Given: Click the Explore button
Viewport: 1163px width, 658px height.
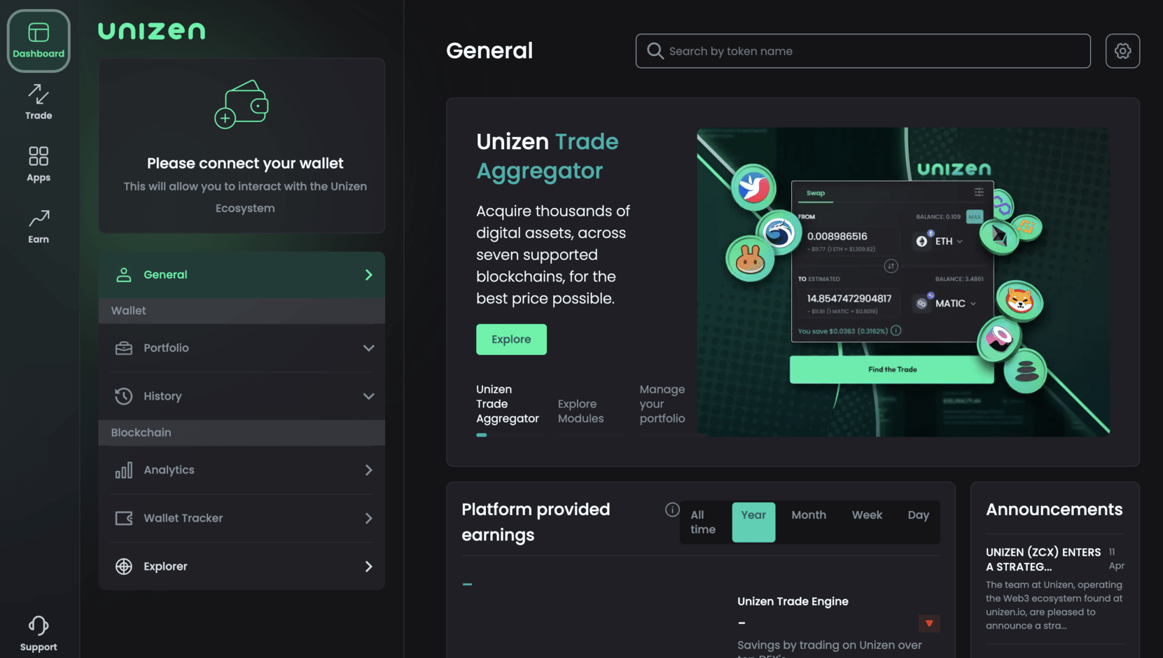Looking at the screenshot, I should tap(511, 339).
